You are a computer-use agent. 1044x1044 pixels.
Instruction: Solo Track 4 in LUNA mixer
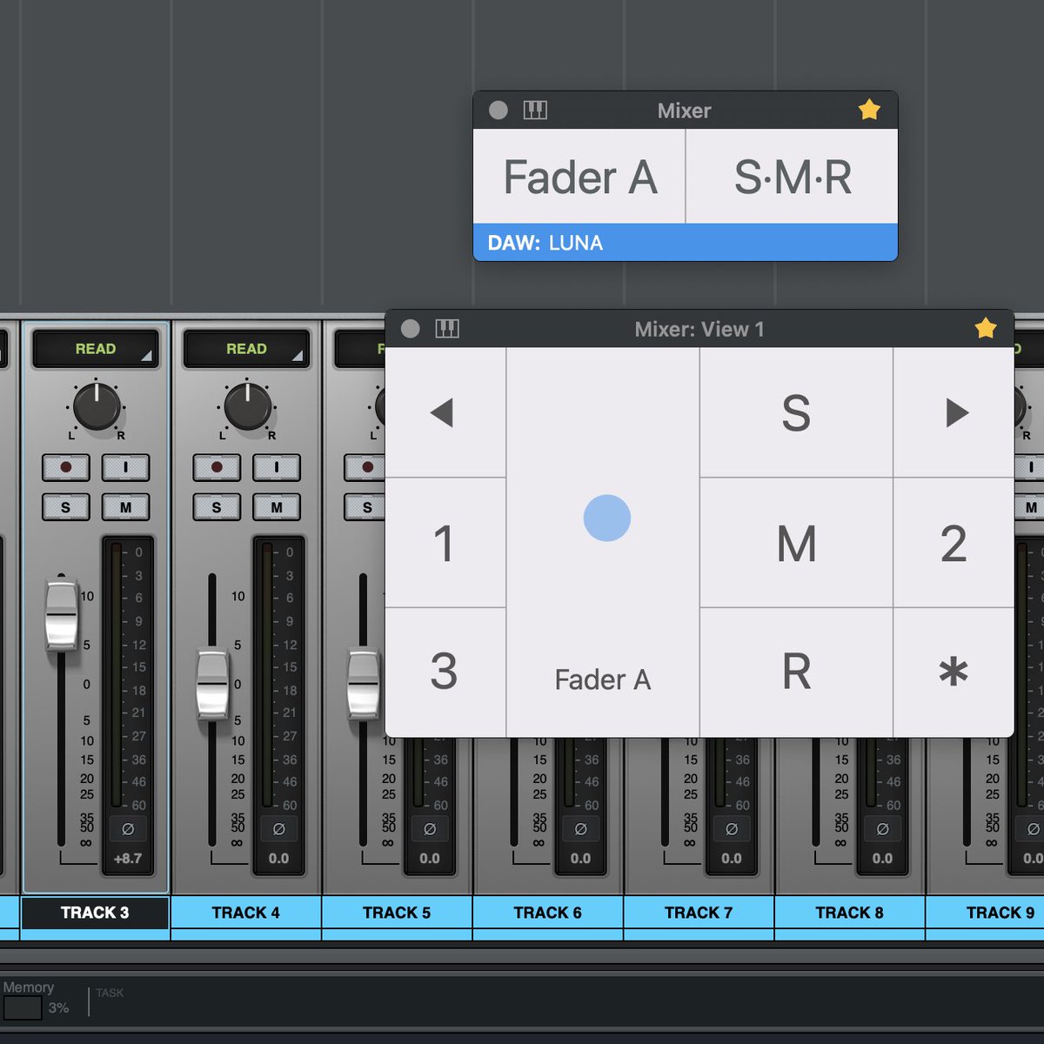pos(217,507)
